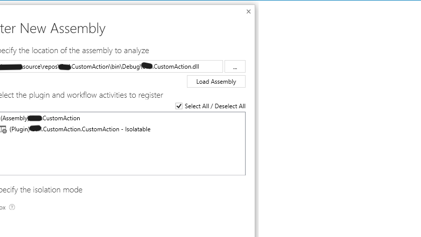Click the Select All / Deselect All label text
The width and height of the screenshot is (421, 237).
pyautogui.click(x=215, y=106)
